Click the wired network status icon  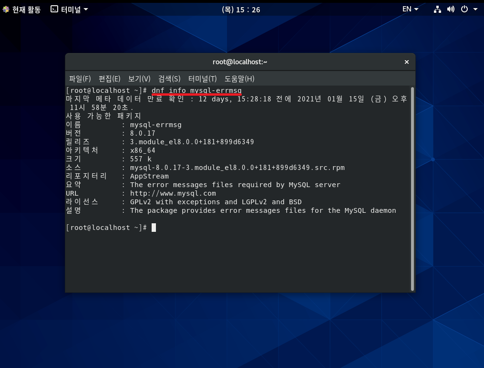point(437,9)
